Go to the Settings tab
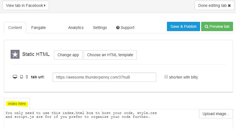The image size is (236, 129). tap(100, 28)
